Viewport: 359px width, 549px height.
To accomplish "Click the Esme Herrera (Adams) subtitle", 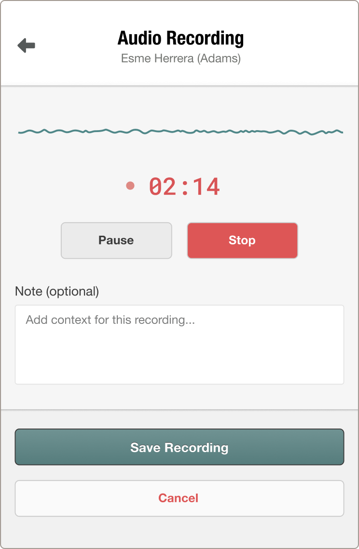I will pyautogui.click(x=181, y=58).
